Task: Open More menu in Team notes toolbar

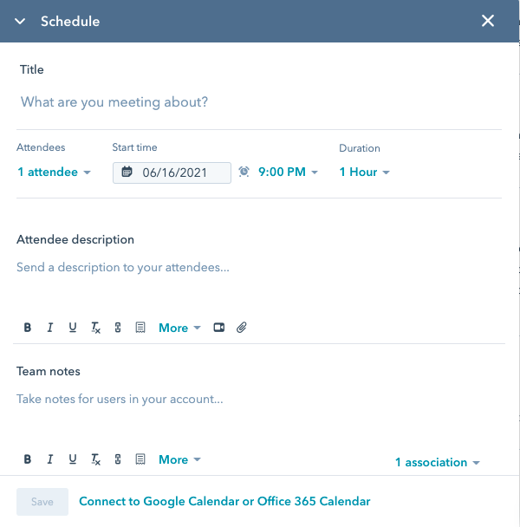Action: [179, 459]
